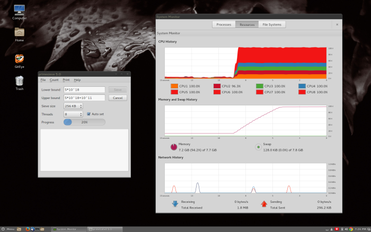Open primesieve Count menu
The width and height of the screenshot is (371, 232).
tap(54, 80)
